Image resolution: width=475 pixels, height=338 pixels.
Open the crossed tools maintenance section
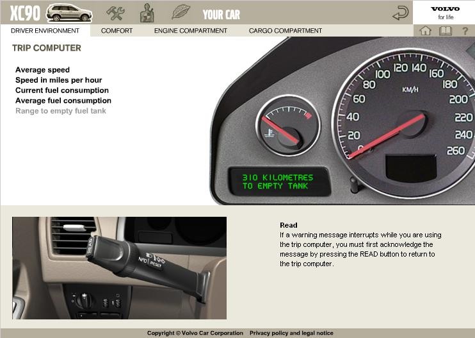click(115, 13)
